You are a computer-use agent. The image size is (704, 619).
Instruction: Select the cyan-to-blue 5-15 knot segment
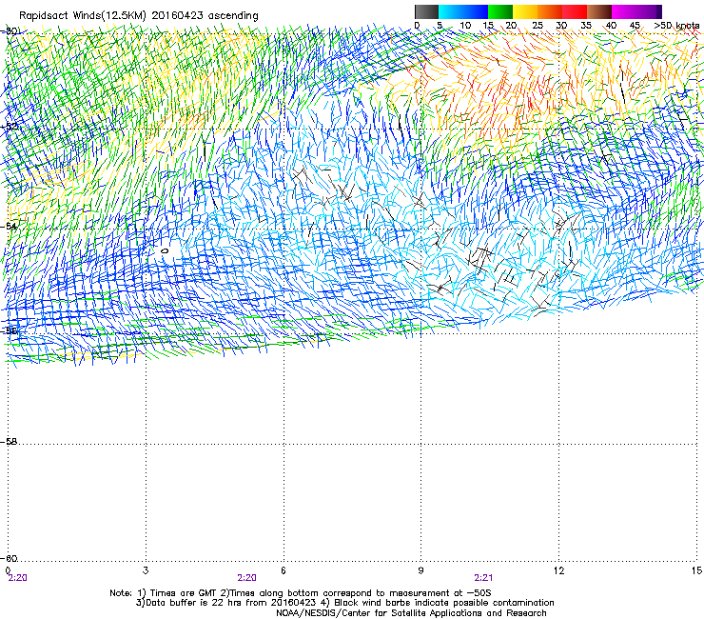tap(463, 11)
